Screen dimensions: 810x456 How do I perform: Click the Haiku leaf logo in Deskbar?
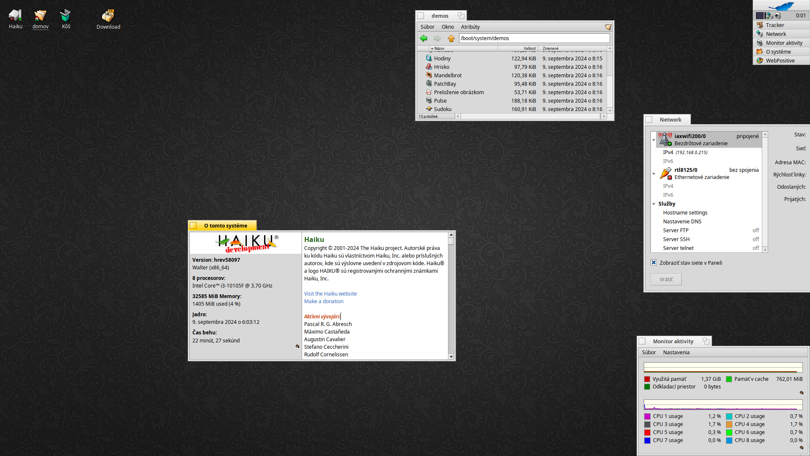tap(781, 6)
